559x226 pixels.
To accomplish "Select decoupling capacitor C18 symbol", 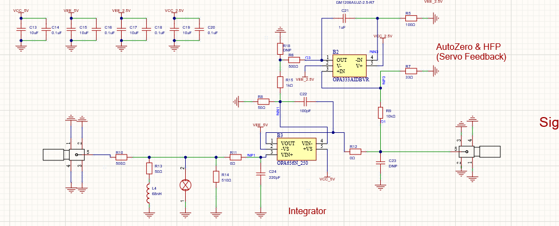I will pyautogui.click(x=147, y=30).
